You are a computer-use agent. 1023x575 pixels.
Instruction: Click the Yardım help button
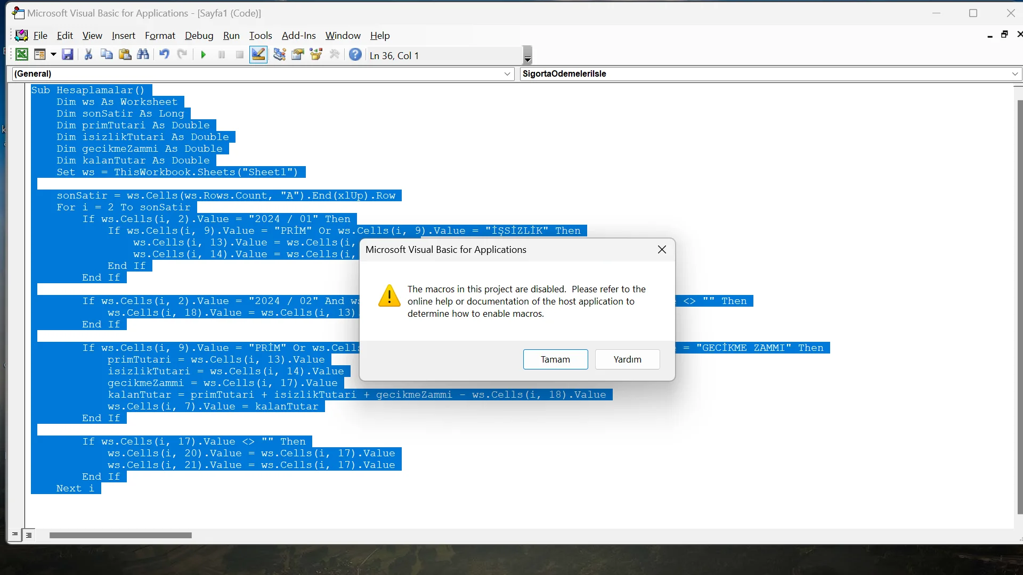[x=627, y=359]
